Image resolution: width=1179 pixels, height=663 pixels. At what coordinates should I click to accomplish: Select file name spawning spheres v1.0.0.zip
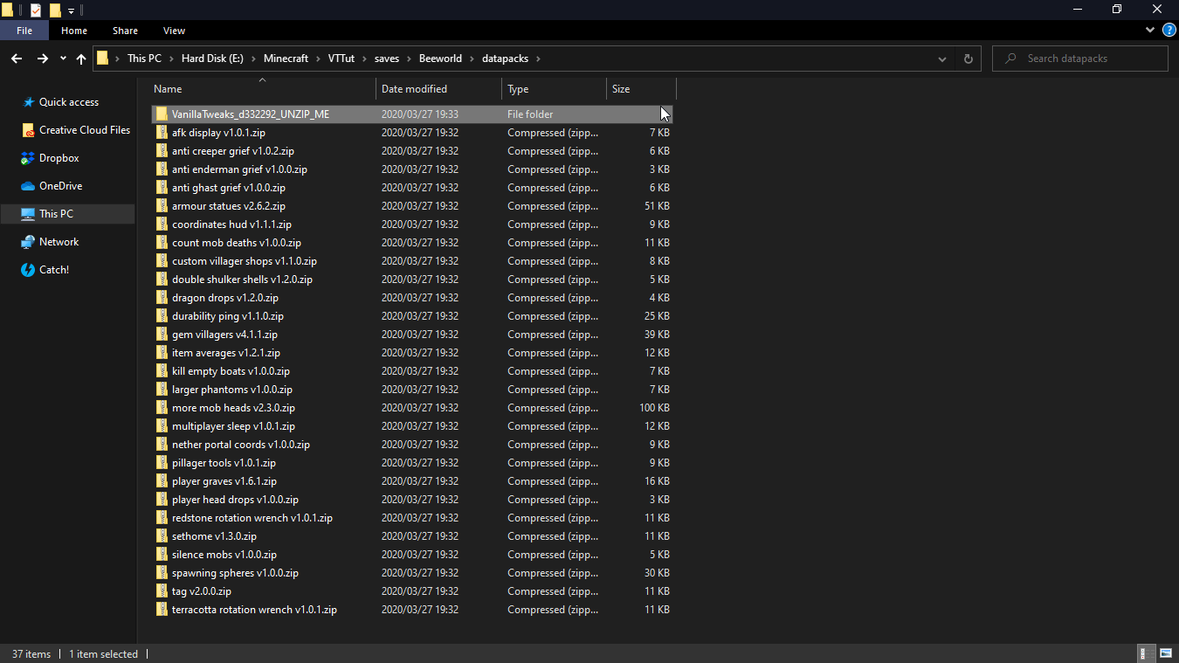(x=235, y=573)
